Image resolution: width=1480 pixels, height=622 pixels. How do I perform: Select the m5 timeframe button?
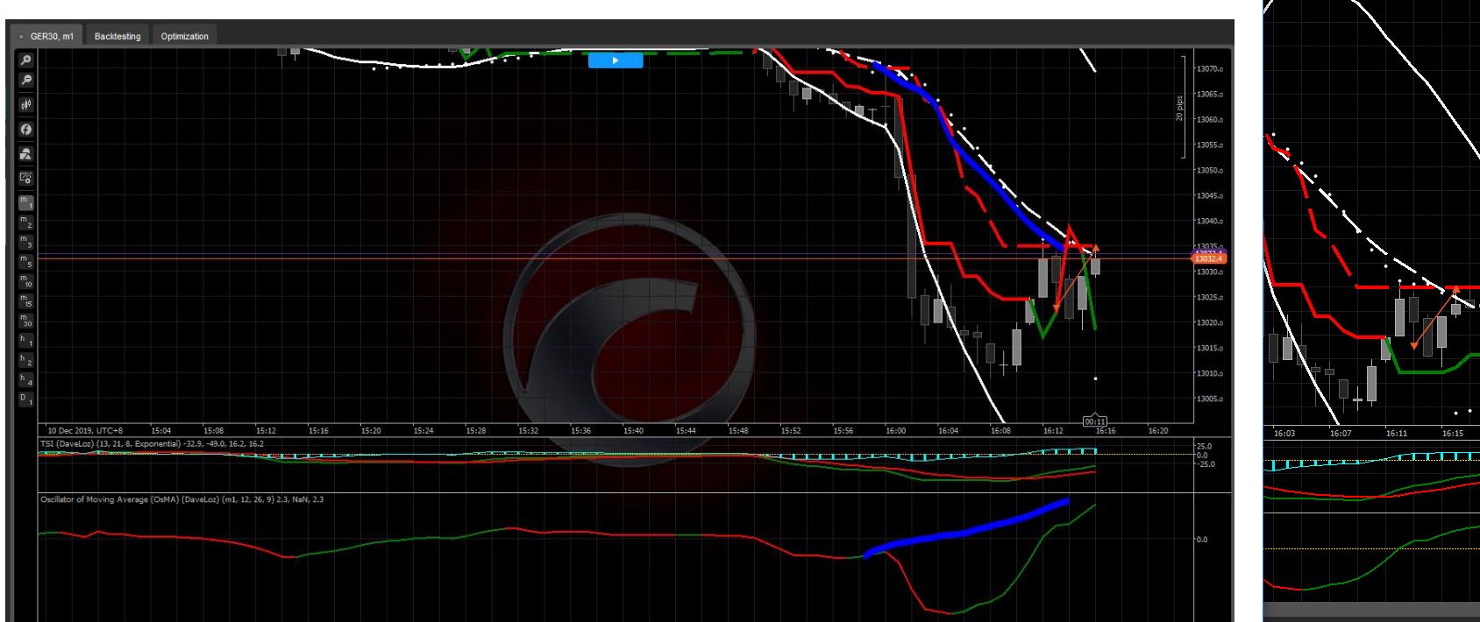26,262
